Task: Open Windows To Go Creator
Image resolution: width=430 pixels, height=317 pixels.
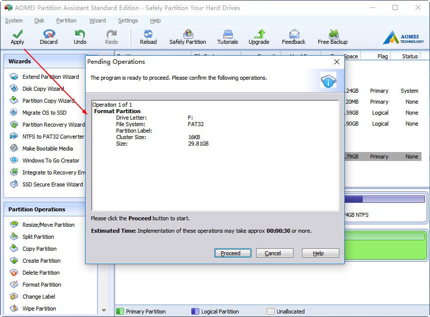Action: (x=44, y=160)
